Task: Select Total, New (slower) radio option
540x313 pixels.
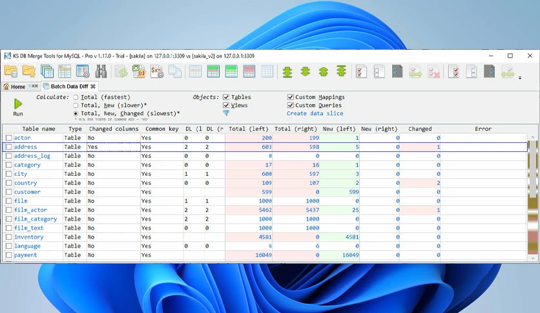Action: pyautogui.click(x=76, y=105)
